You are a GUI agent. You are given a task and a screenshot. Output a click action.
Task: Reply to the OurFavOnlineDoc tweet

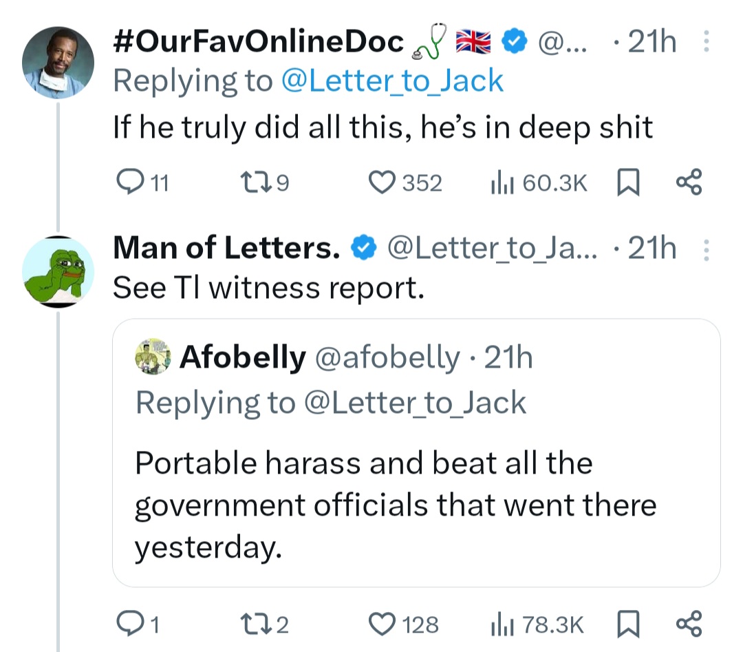pyautogui.click(x=129, y=182)
